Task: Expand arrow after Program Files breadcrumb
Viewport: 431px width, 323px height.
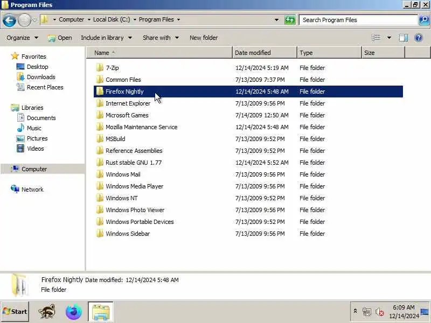Action: [178, 19]
